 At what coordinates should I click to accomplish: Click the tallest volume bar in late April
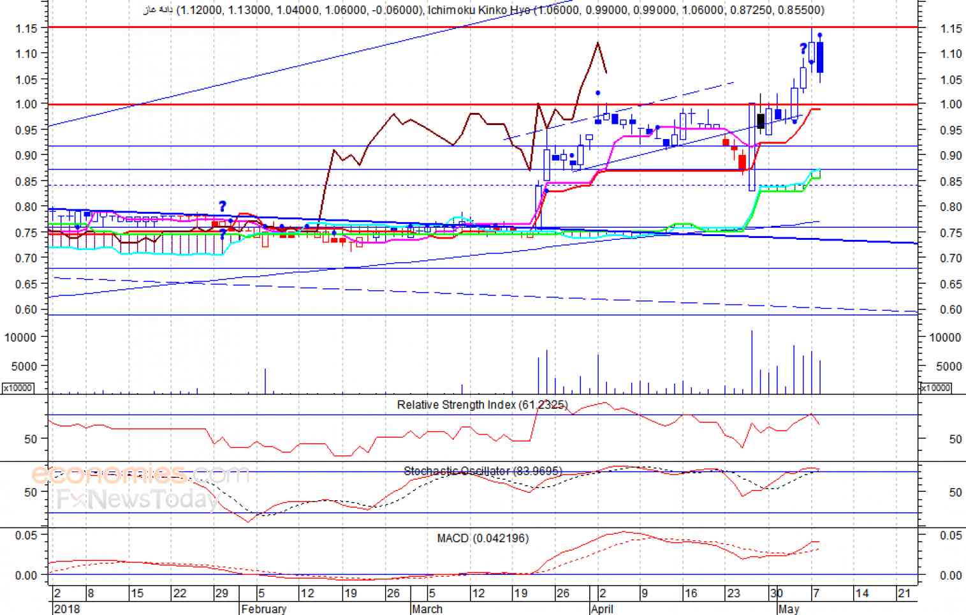click(x=752, y=362)
